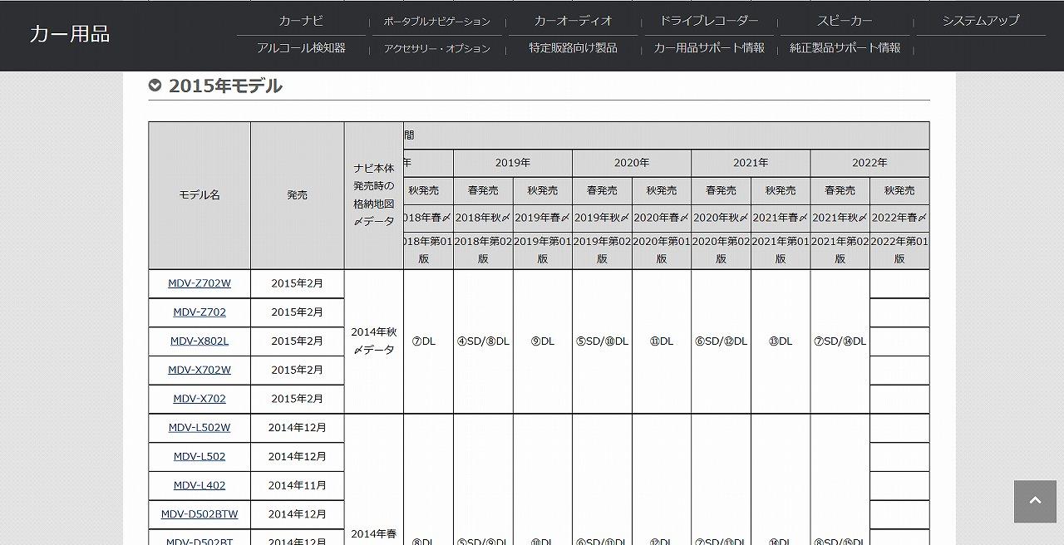Click the 2022年第01版 header cell
The image size is (1064, 545).
pyautogui.click(x=899, y=250)
